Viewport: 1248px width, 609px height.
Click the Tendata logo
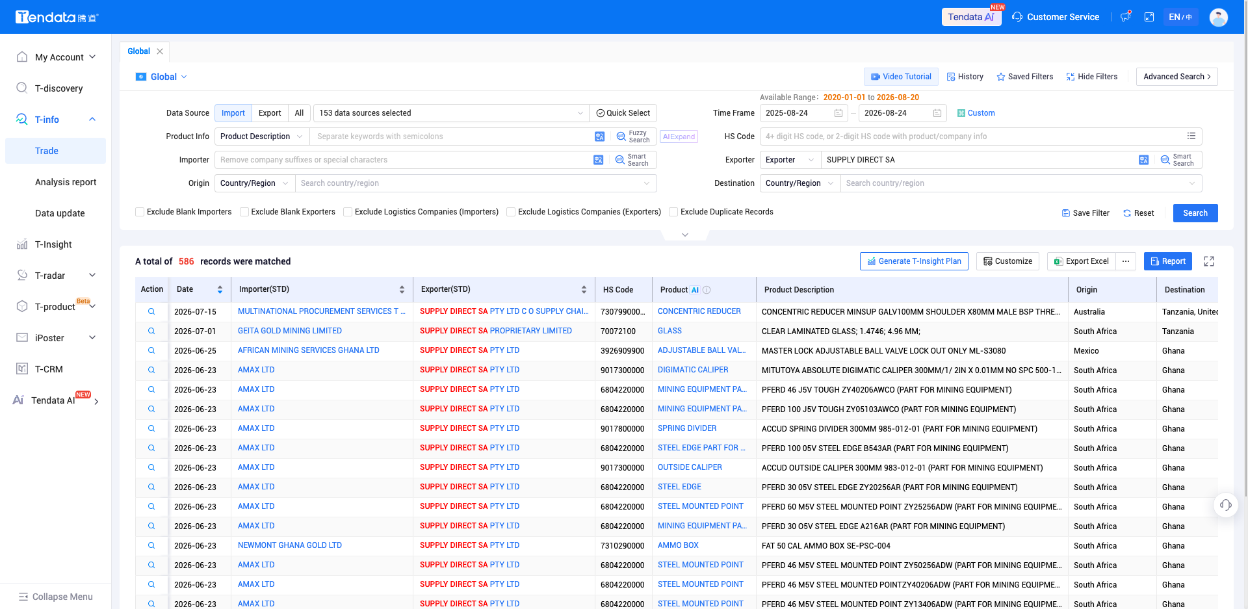pos(57,17)
